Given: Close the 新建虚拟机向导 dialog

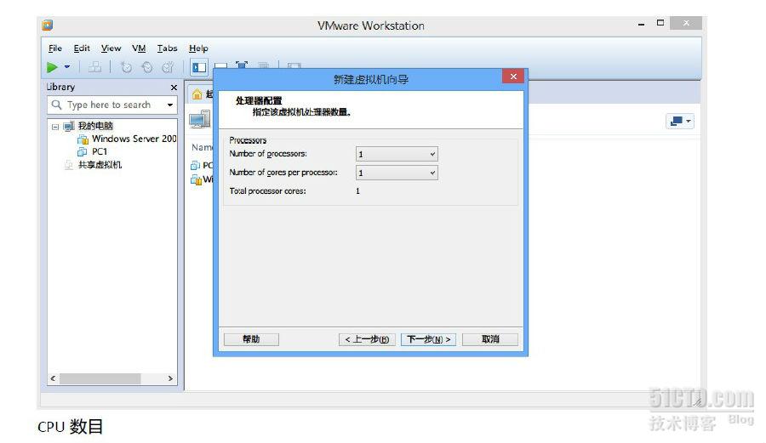Looking at the screenshot, I should (513, 77).
